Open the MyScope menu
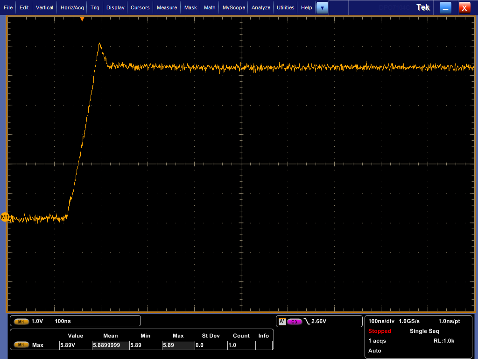Screen dimensions: 478x359 pyautogui.click(x=233, y=7)
